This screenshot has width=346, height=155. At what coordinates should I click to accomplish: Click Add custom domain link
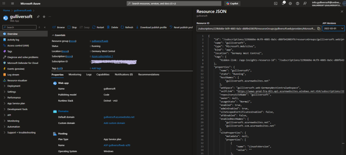114,123
